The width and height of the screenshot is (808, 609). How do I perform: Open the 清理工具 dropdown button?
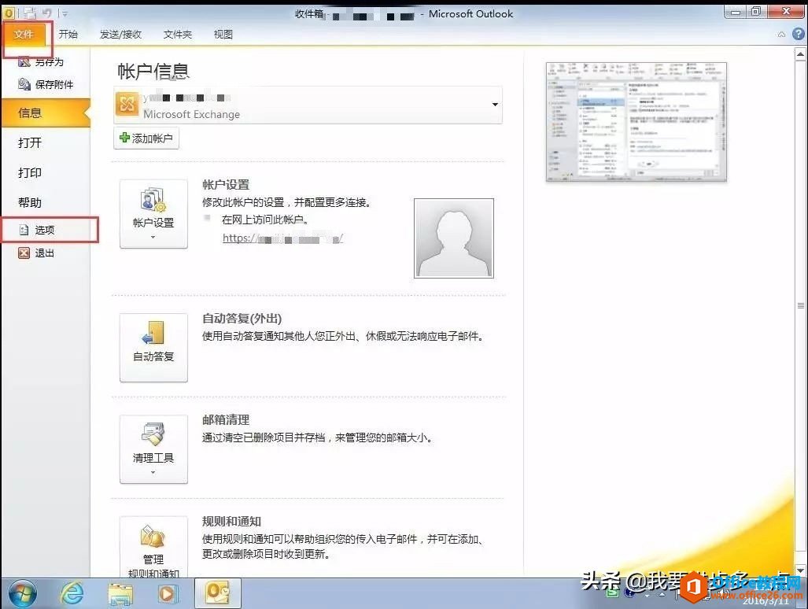[153, 449]
